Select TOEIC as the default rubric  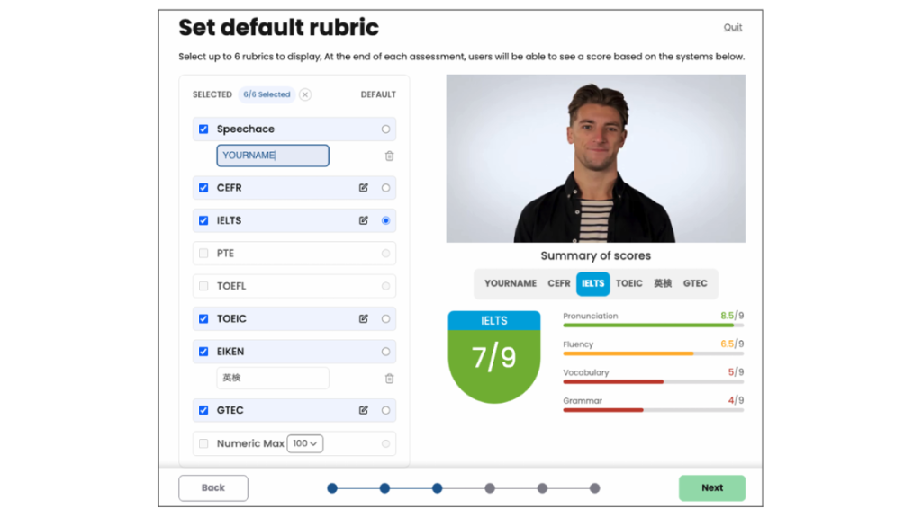pos(385,318)
